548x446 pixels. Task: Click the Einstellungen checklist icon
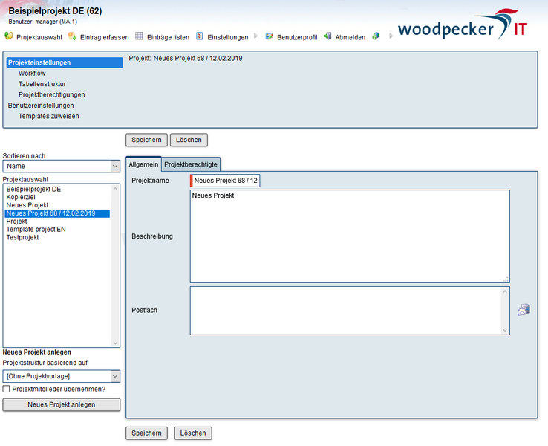pyautogui.click(x=200, y=36)
